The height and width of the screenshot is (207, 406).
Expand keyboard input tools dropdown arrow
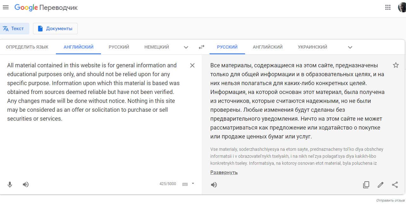pos(193,184)
